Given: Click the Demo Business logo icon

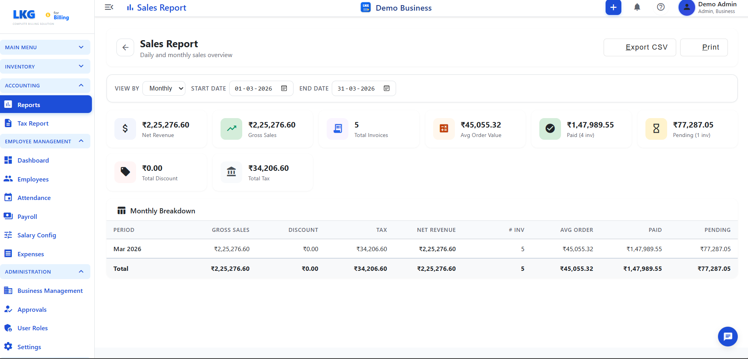Looking at the screenshot, I should [366, 7].
